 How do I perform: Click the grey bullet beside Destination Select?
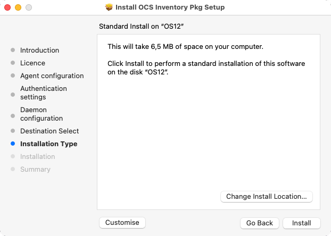tap(13, 131)
